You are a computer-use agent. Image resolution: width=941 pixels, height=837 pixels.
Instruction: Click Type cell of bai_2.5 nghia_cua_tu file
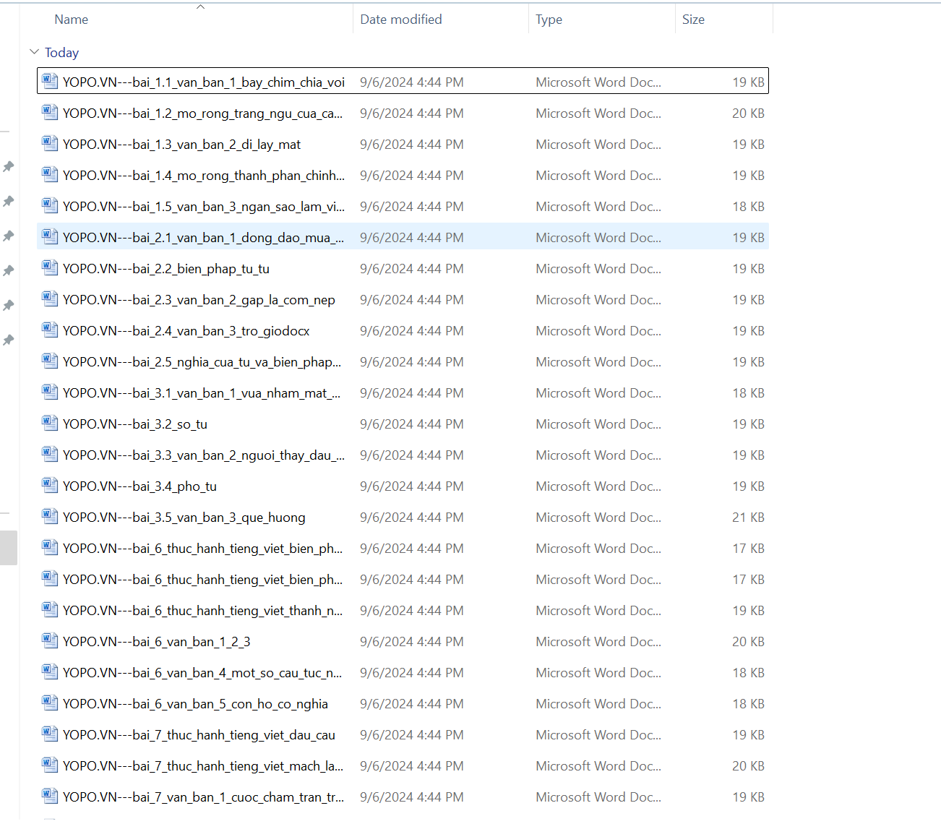point(598,362)
